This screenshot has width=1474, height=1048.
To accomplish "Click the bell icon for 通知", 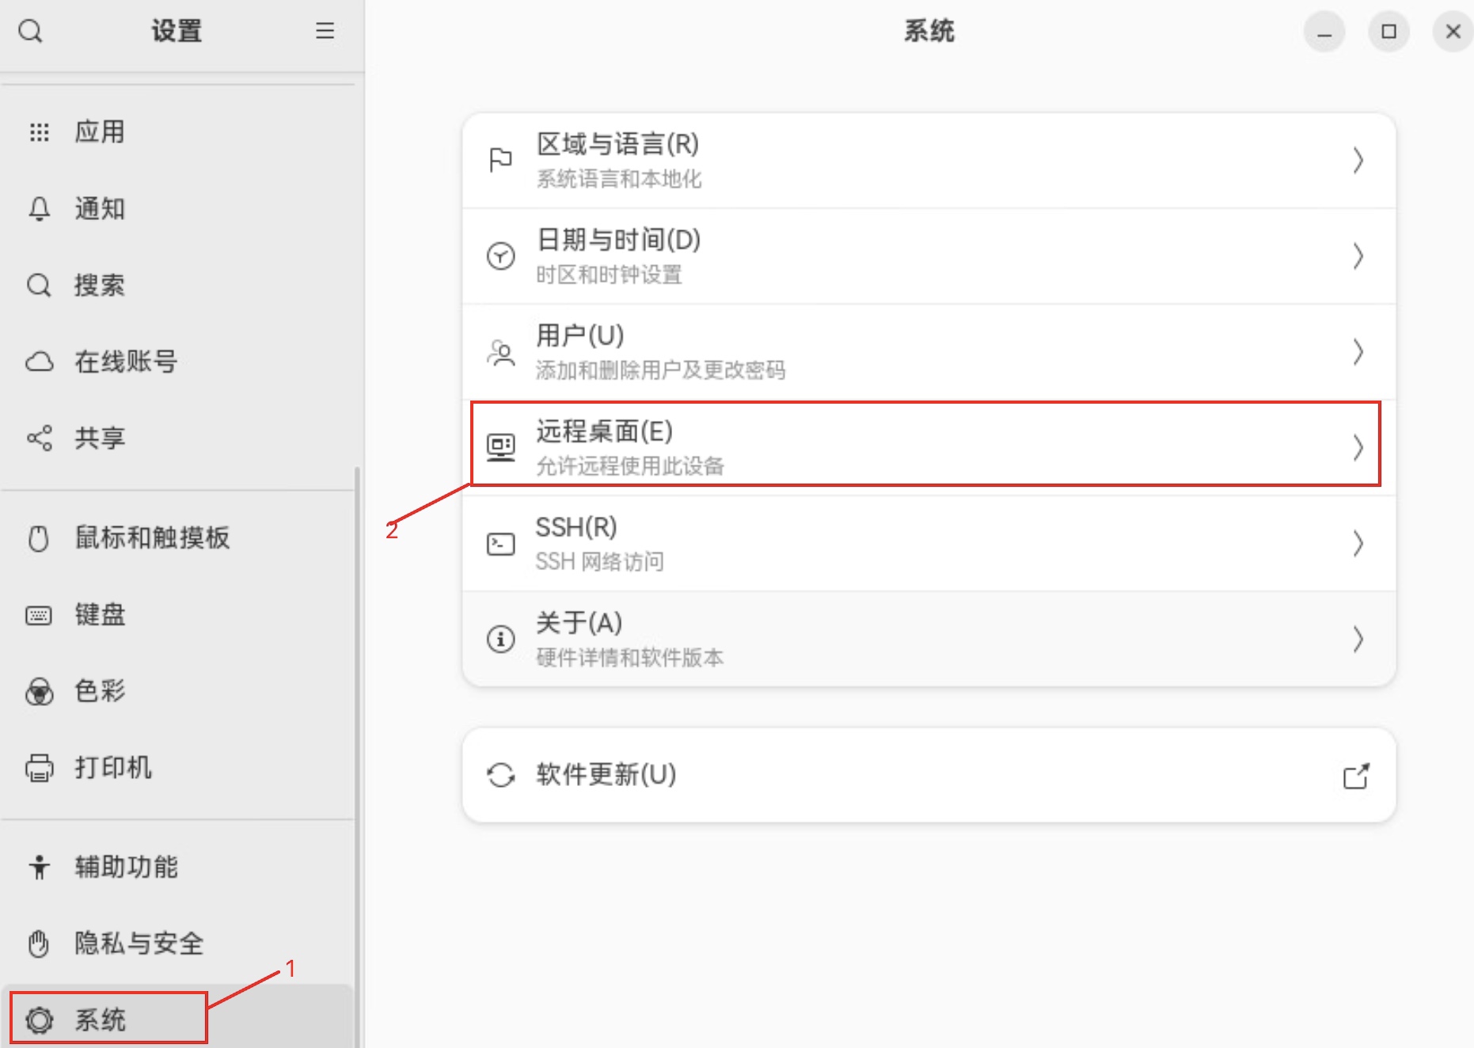I will [39, 209].
